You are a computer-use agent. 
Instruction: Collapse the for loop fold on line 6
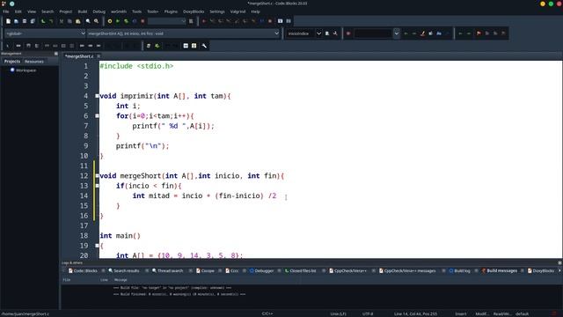coord(97,115)
